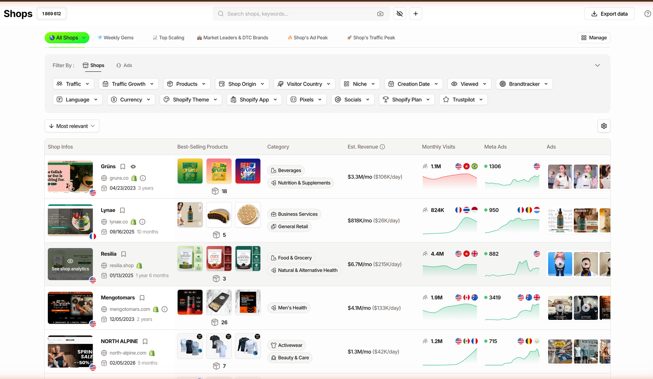This screenshot has width=653, height=379.
Task: Bookmark the Lynae shop
Action: [x=122, y=210]
